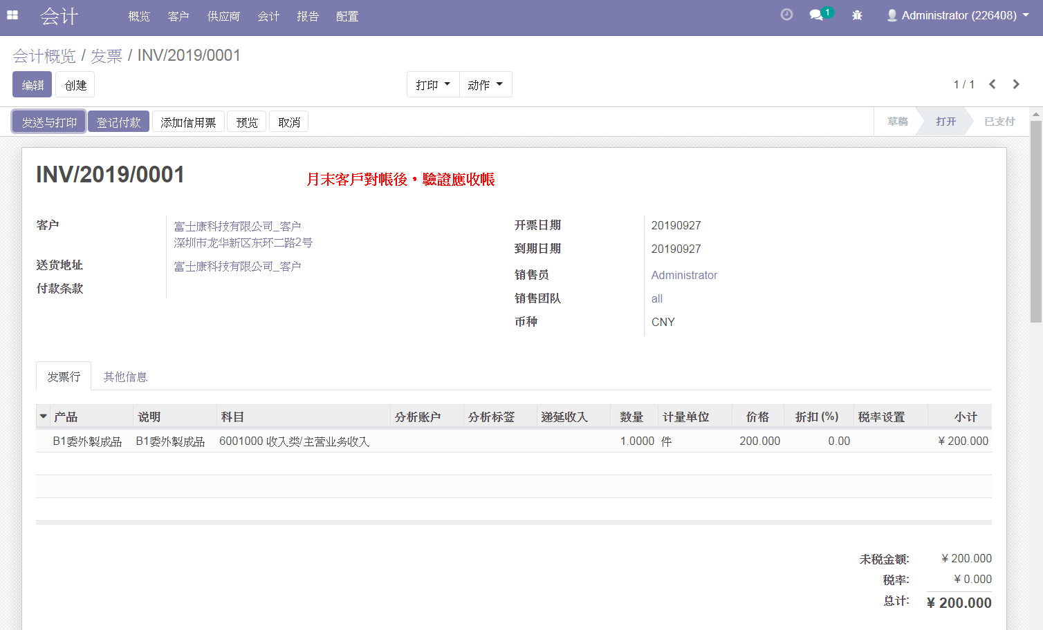Click 登记付款 button
The image size is (1043, 630).
[118, 122]
